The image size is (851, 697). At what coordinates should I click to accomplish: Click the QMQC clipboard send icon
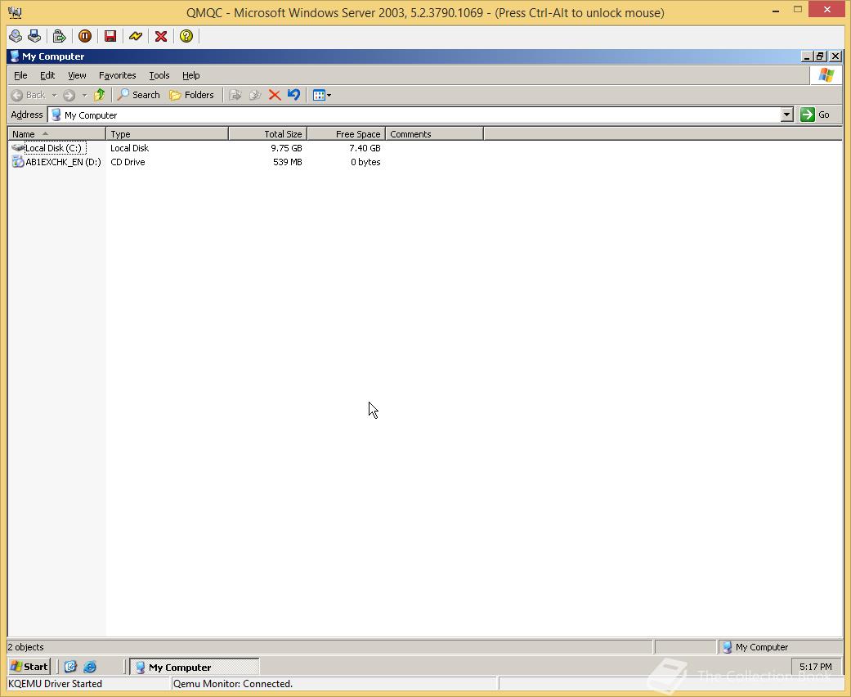[59, 36]
